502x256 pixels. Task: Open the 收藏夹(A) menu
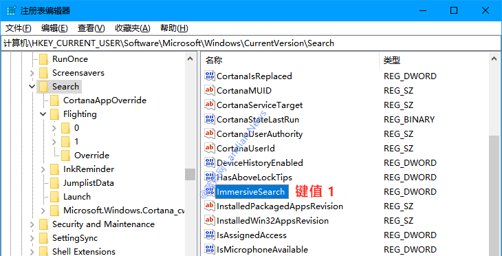point(133,28)
